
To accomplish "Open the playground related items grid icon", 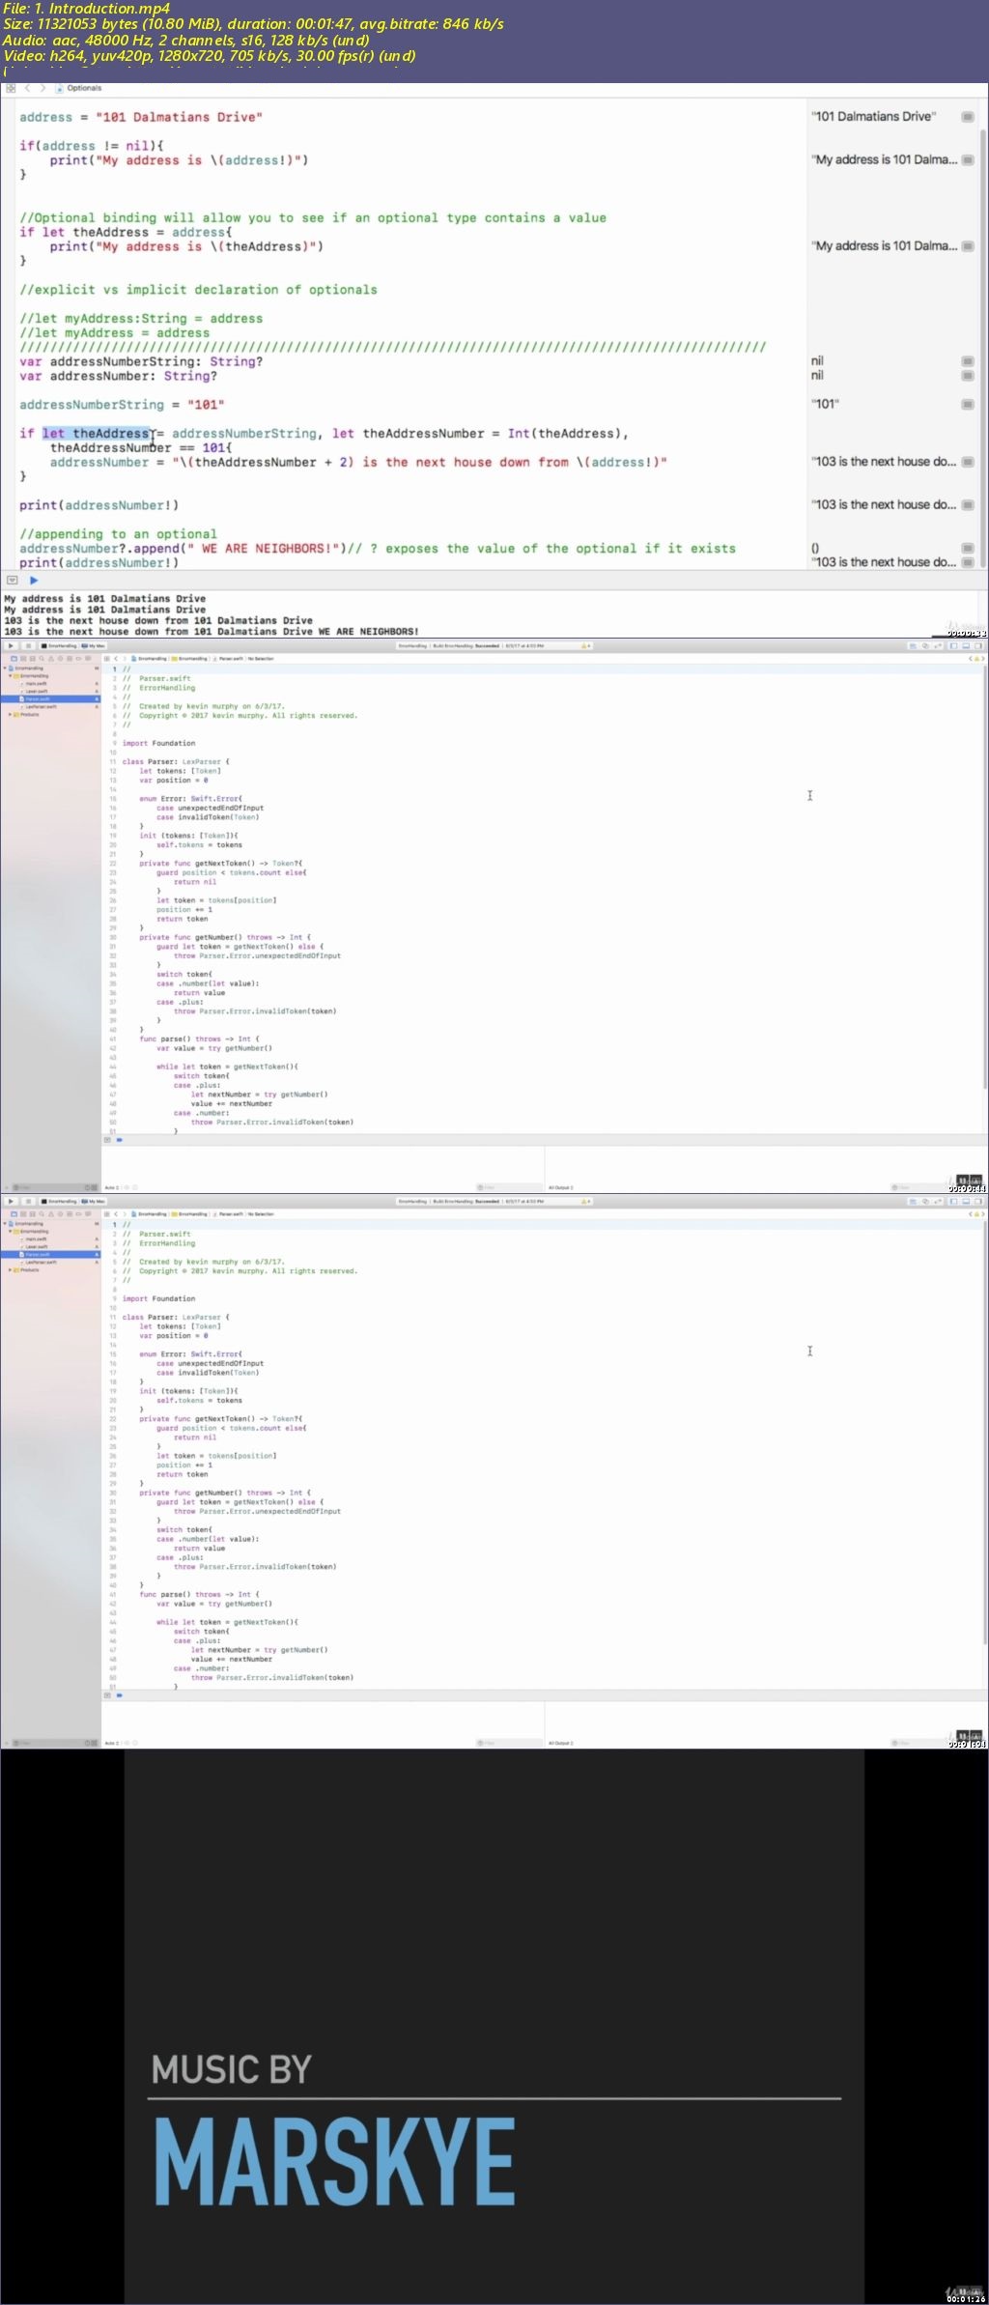I will [11, 88].
